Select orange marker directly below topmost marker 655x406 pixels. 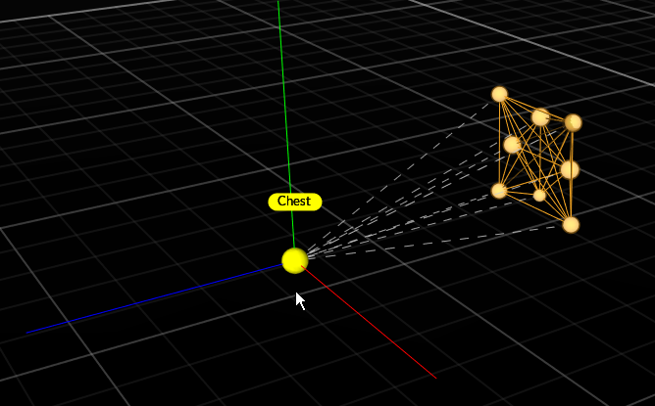512,145
